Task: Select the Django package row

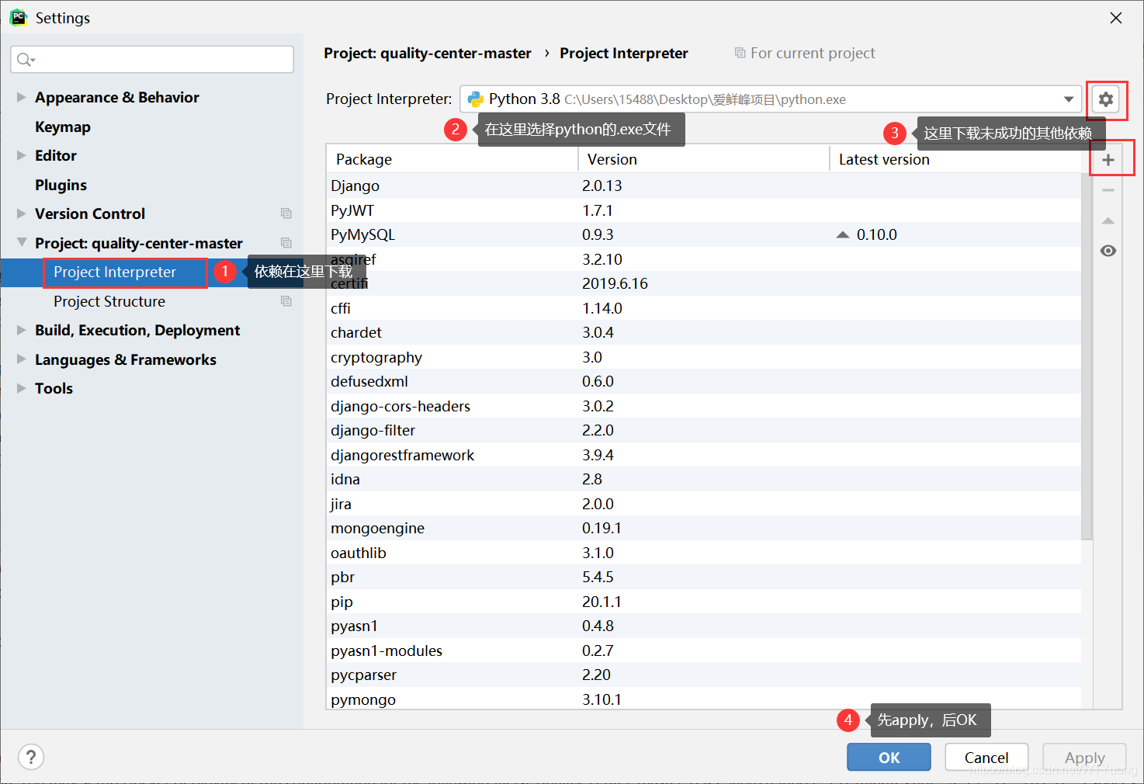Action: (x=704, y=186)
